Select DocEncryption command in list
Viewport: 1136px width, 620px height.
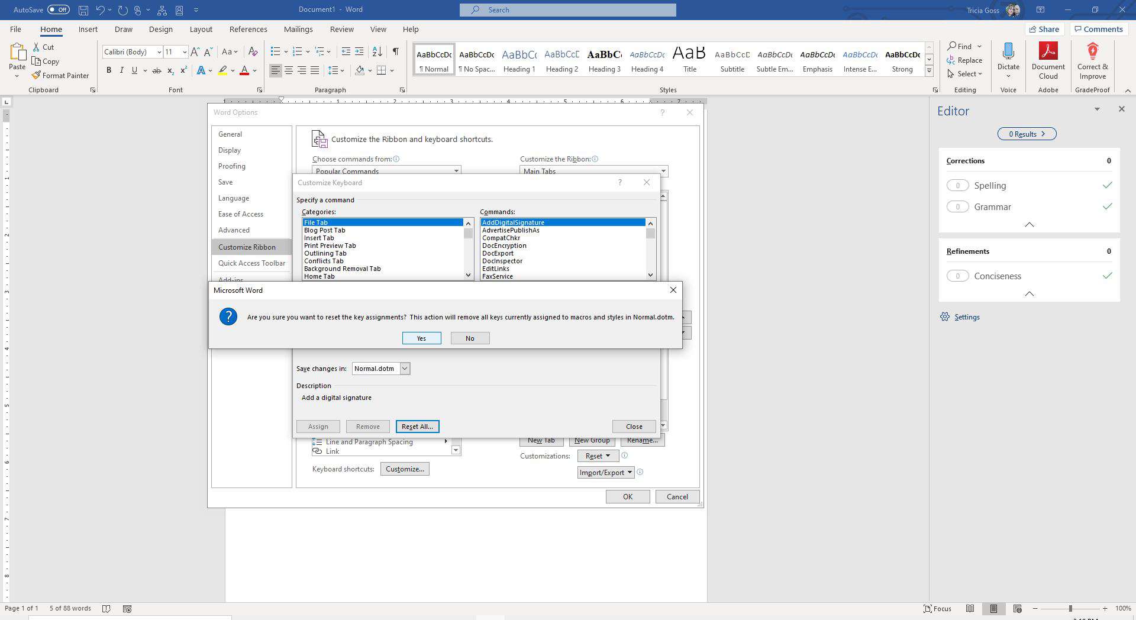[x=504, y=246]
